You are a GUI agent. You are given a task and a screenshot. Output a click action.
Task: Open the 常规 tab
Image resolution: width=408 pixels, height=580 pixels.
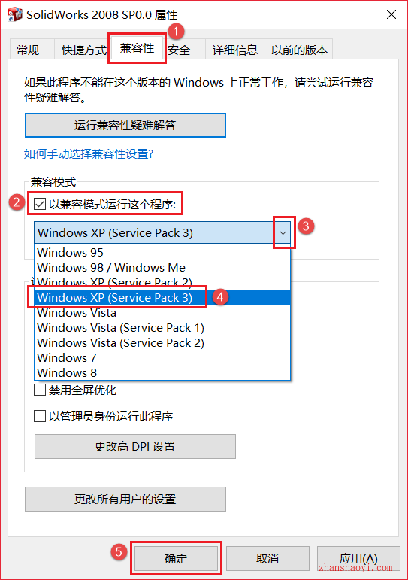[x=28, y=50]
